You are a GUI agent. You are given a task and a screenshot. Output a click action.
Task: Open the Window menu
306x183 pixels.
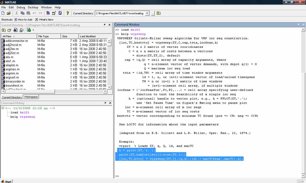(46, 7)
